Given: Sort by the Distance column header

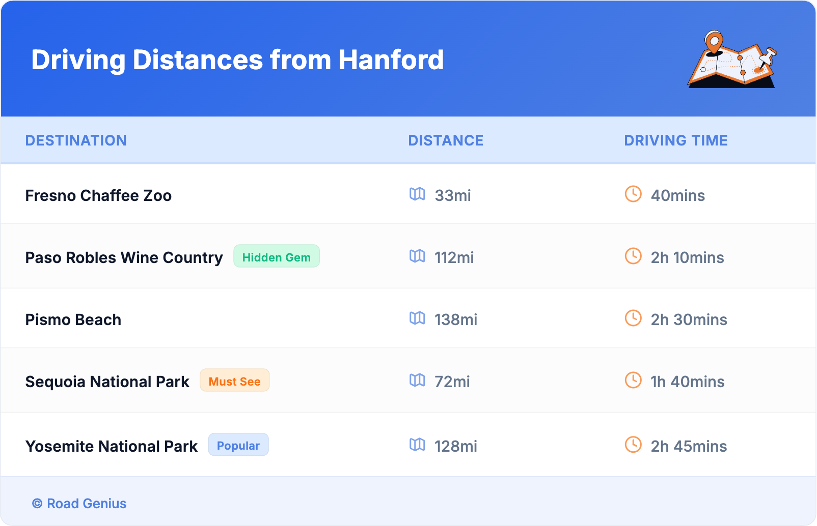Looking at the screenshot, I should point(446,140).
